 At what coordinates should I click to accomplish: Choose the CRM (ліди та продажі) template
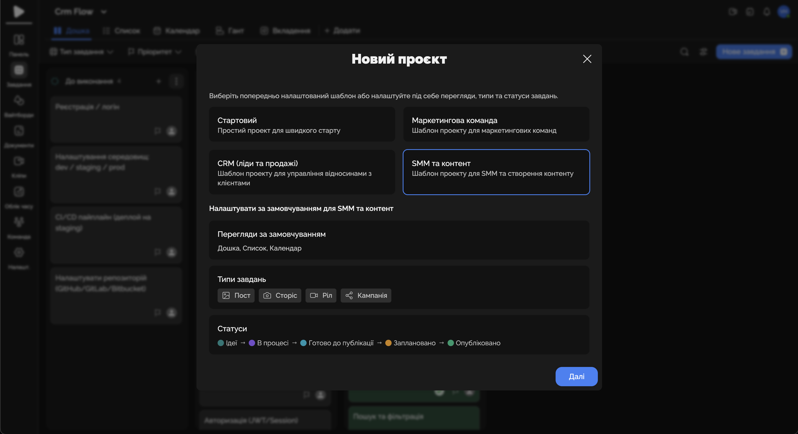coord(302,172)
